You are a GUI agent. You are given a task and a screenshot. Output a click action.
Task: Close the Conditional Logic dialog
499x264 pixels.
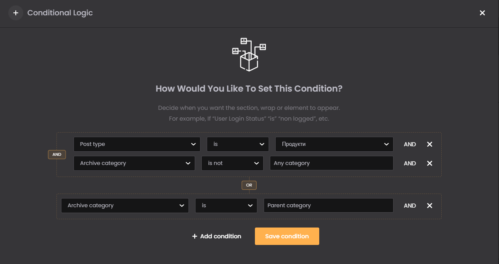tap(482, 13)
